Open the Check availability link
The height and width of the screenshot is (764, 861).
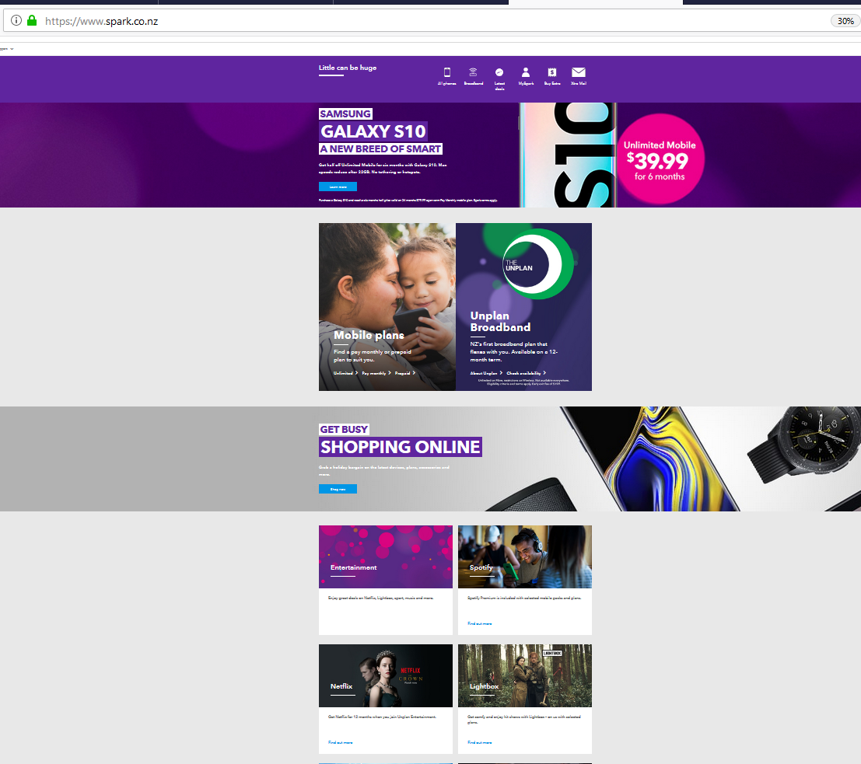(x=526, y=373)
